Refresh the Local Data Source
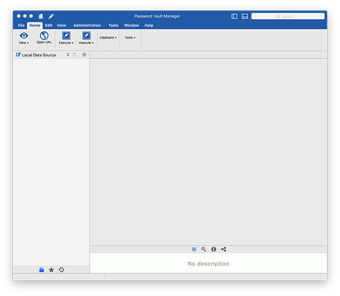Image resolution: width=340 pixels, height=296 pixels. click(74, 55)
